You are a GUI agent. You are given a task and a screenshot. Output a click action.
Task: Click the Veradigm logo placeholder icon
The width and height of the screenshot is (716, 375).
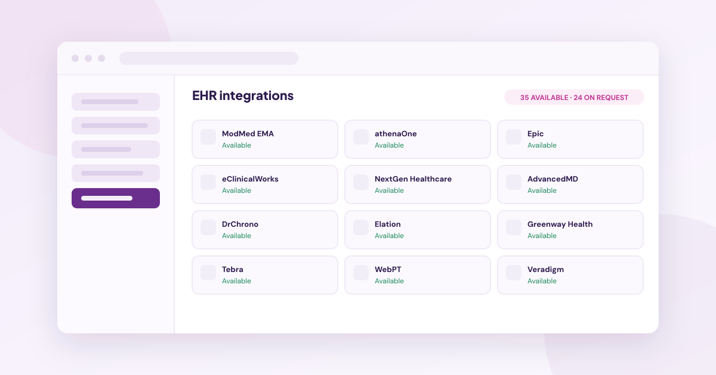coord(514,273)
